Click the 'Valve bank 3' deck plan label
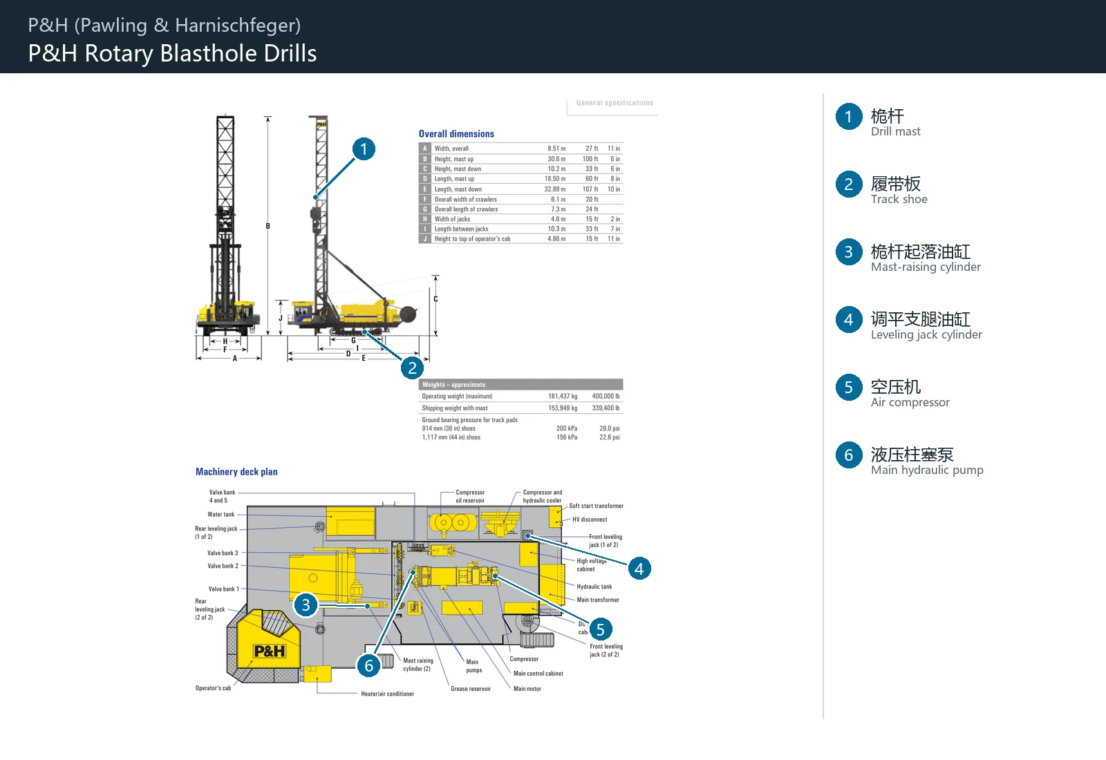Viewport: 1106px width, 760px height. click(x=223, y=553)
